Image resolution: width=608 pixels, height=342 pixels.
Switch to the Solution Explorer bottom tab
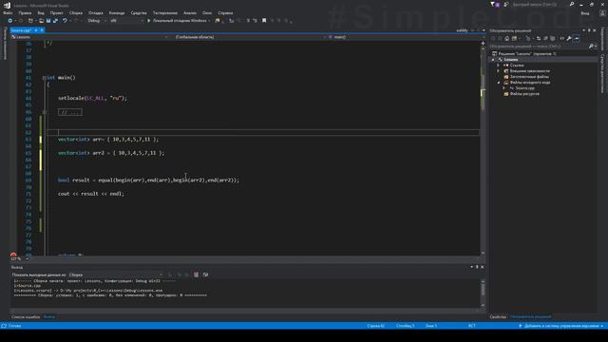click(530, 316)
